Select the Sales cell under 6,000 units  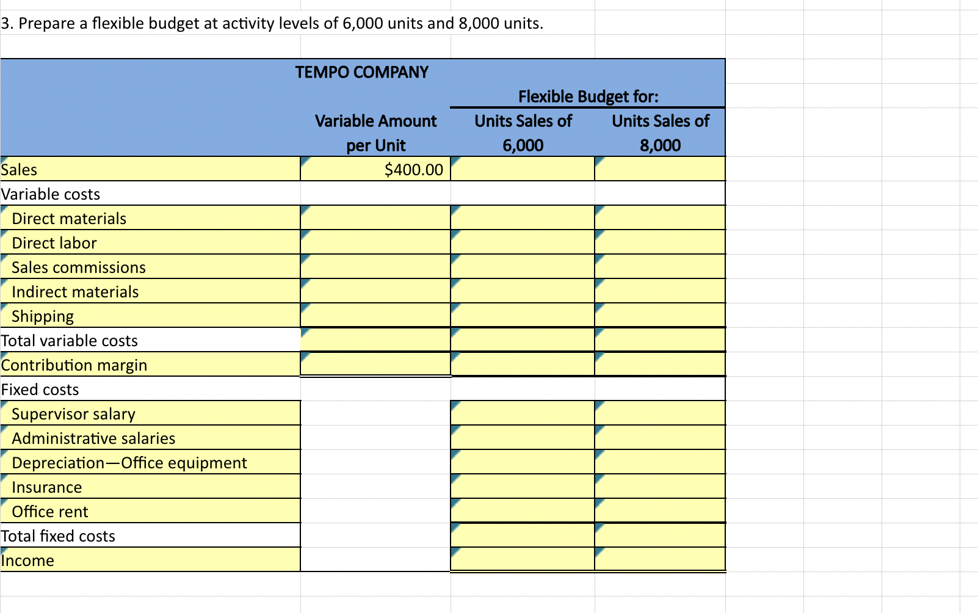pos(523,169)
